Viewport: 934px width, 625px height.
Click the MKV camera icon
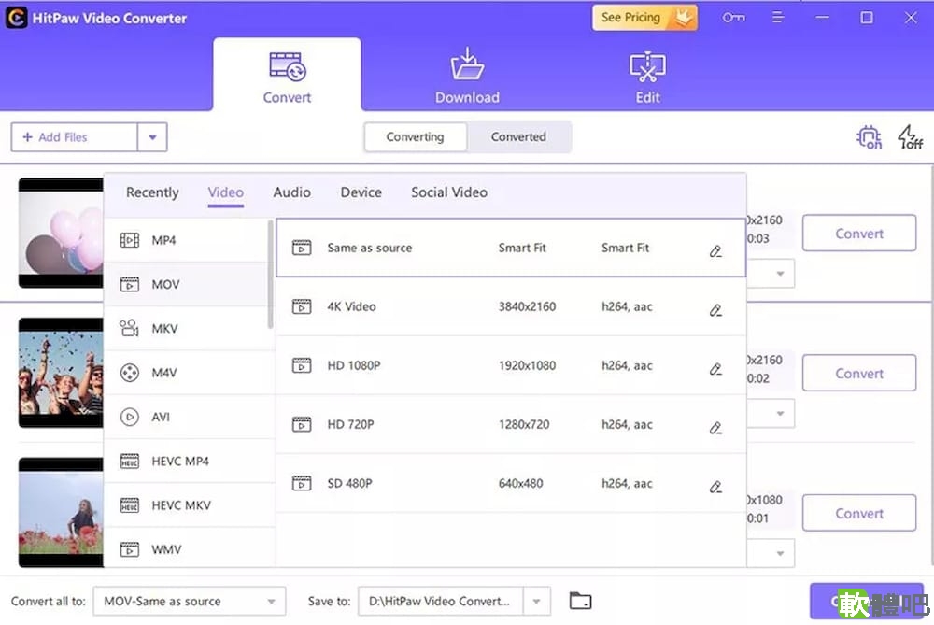[129, 328]
